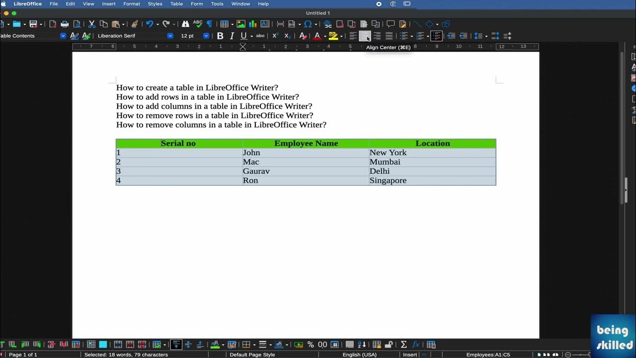Open the Underline style dropdown arrow

(251, 36)
